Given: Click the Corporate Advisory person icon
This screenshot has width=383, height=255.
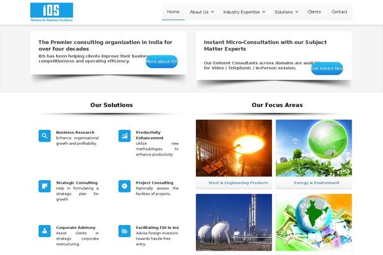Looking at the screenshot, I should (x=45, y=231).
